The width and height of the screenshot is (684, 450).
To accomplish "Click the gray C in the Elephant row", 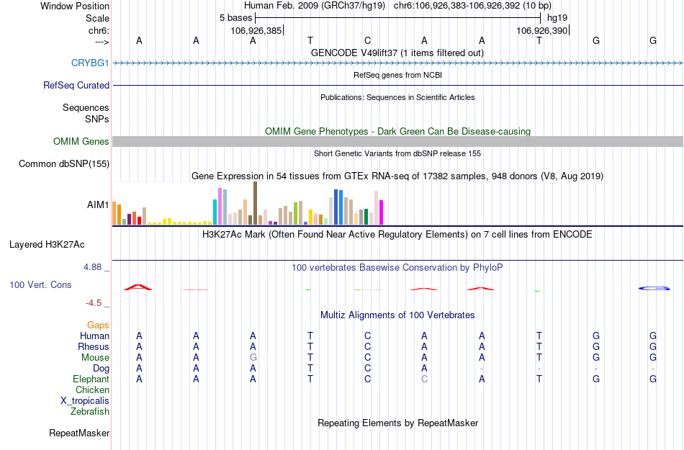I will (424, 379).
